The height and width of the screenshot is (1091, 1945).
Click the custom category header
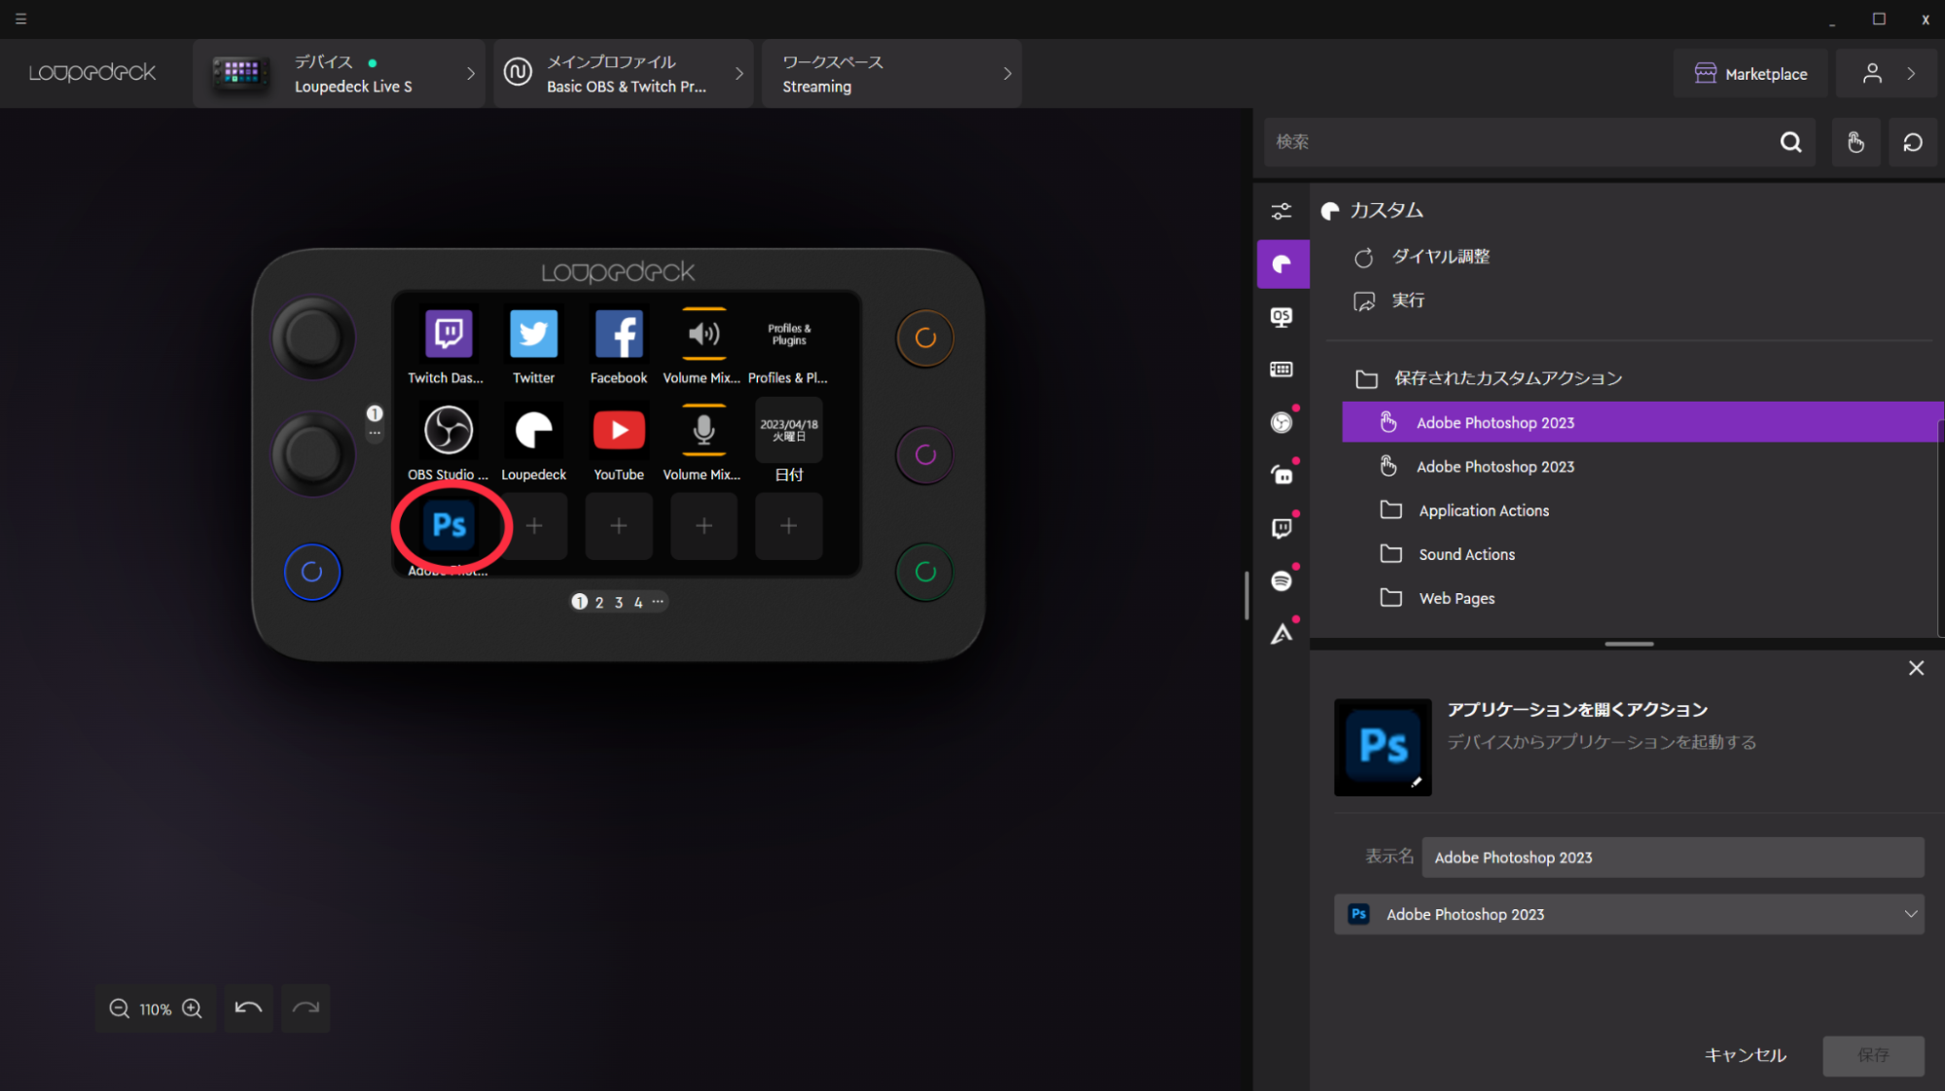(1372, 210)
